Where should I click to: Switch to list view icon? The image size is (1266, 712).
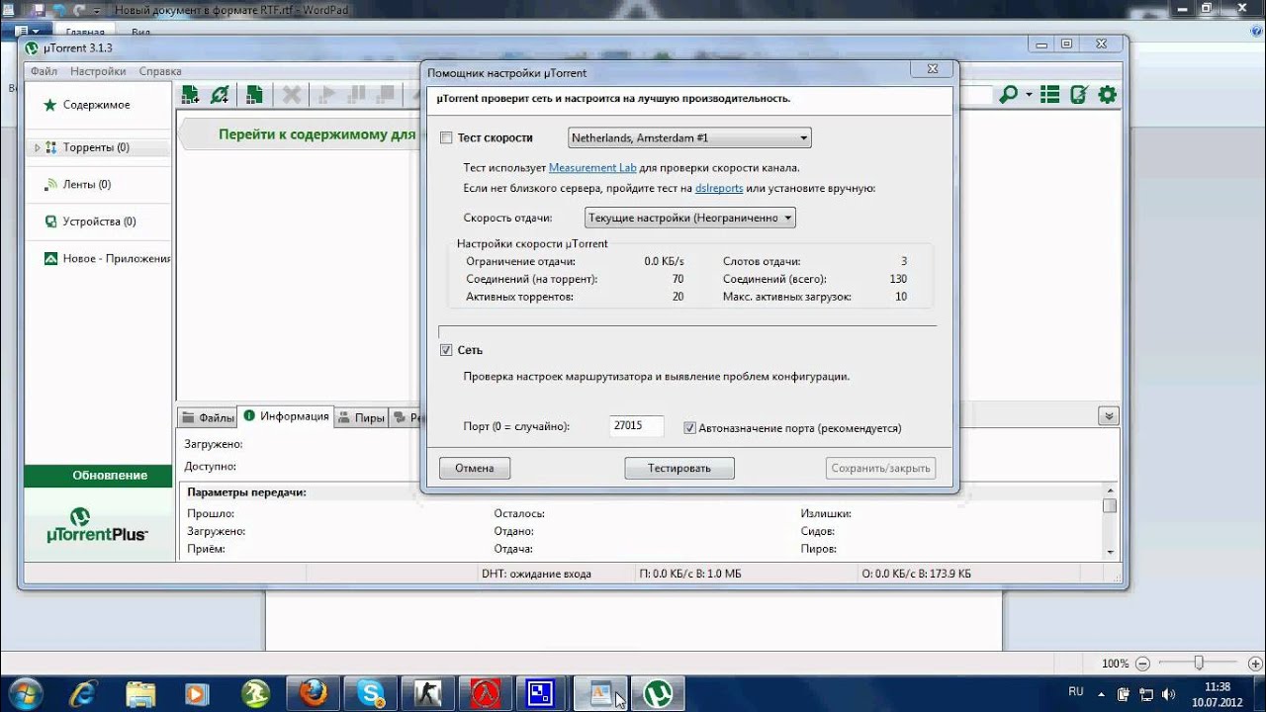[x=1050, y=95]
